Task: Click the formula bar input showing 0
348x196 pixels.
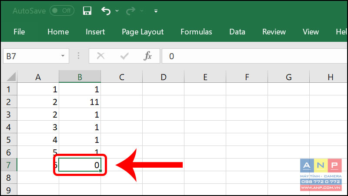Action: pyautogui.click(x=255, y=56)
